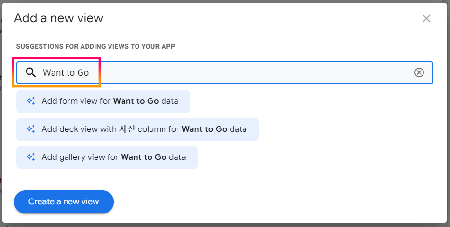Clear the search text with the circled X
Screen dimensions: 450x227
click(x=419, y=72)
